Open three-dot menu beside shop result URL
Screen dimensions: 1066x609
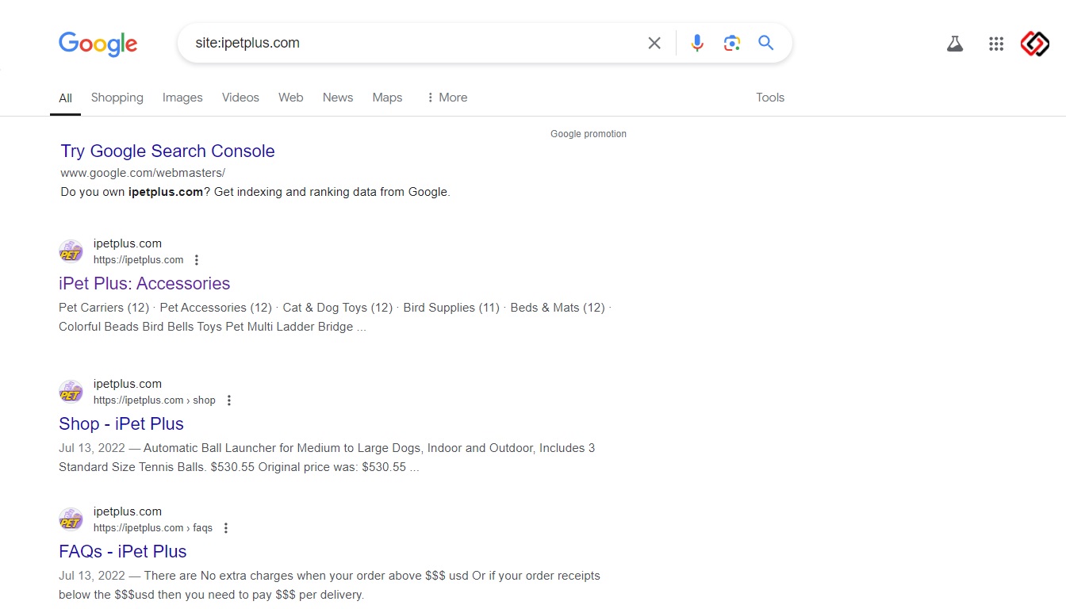click(229, 400)
